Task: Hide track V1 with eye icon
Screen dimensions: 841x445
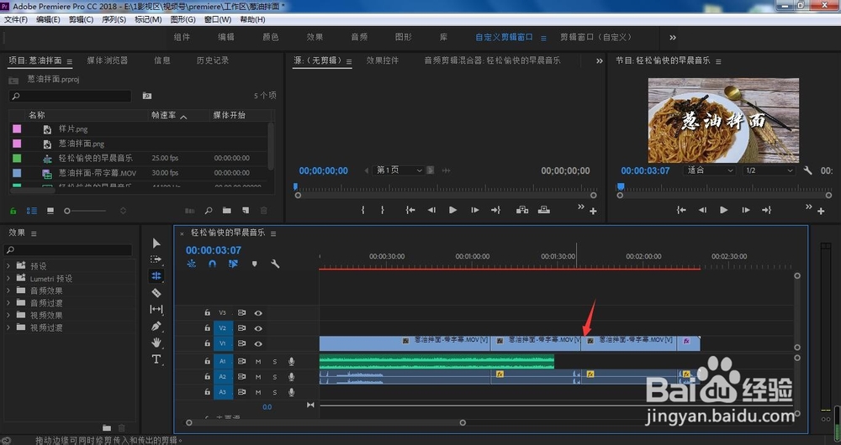Action: 258,343
